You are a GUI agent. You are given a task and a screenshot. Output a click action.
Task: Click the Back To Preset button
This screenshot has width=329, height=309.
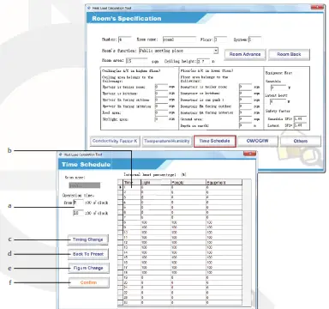coord(88,254)
